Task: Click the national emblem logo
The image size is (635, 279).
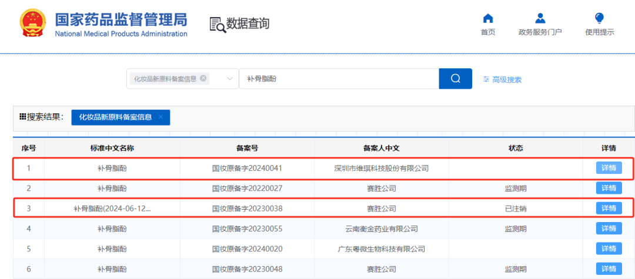Action: 34,23
